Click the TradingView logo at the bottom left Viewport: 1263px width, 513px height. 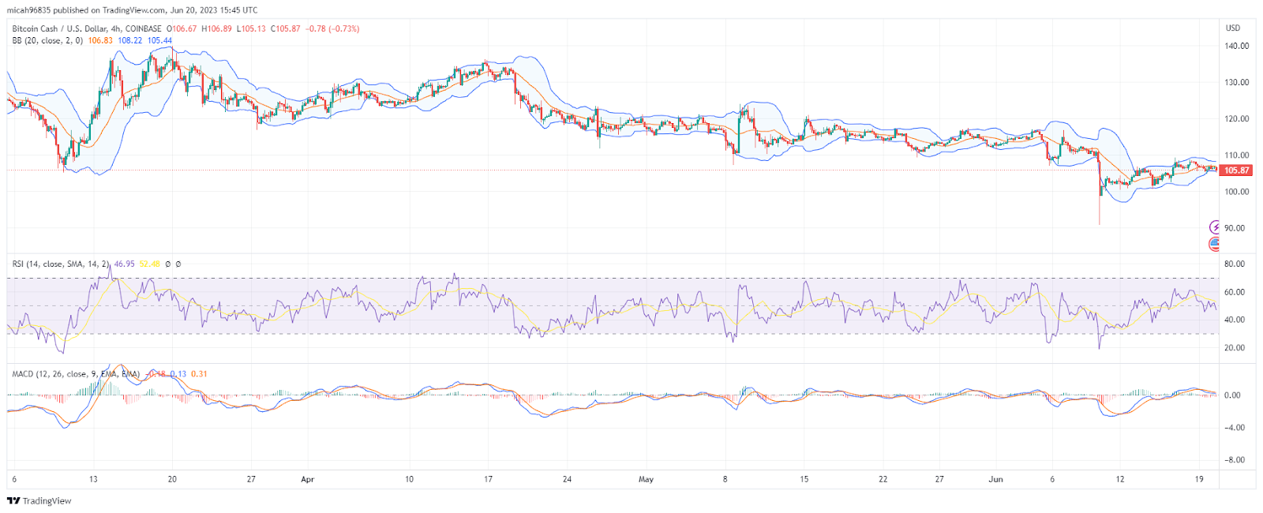[39, 500]
